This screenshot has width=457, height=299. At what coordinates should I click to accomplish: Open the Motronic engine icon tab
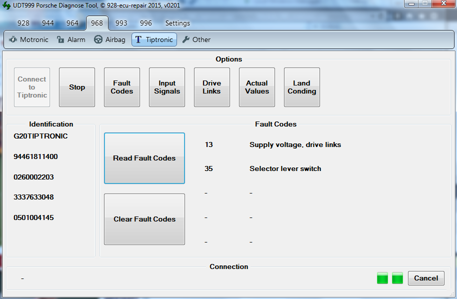click(x=28, y=39)
